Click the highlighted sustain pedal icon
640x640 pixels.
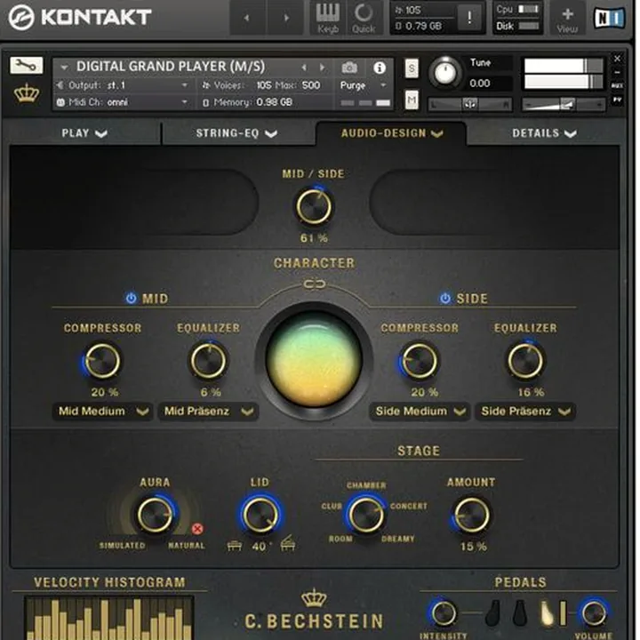(546, 613)
